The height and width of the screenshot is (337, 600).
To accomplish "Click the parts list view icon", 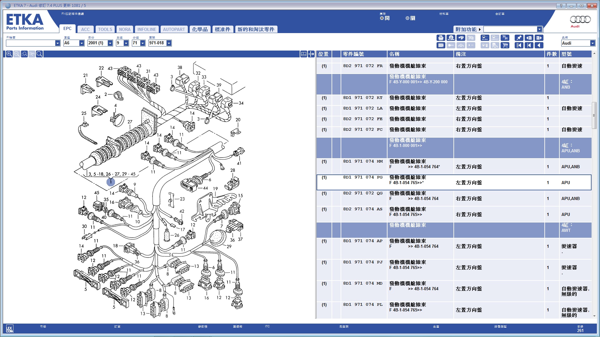I will point(441,46).
